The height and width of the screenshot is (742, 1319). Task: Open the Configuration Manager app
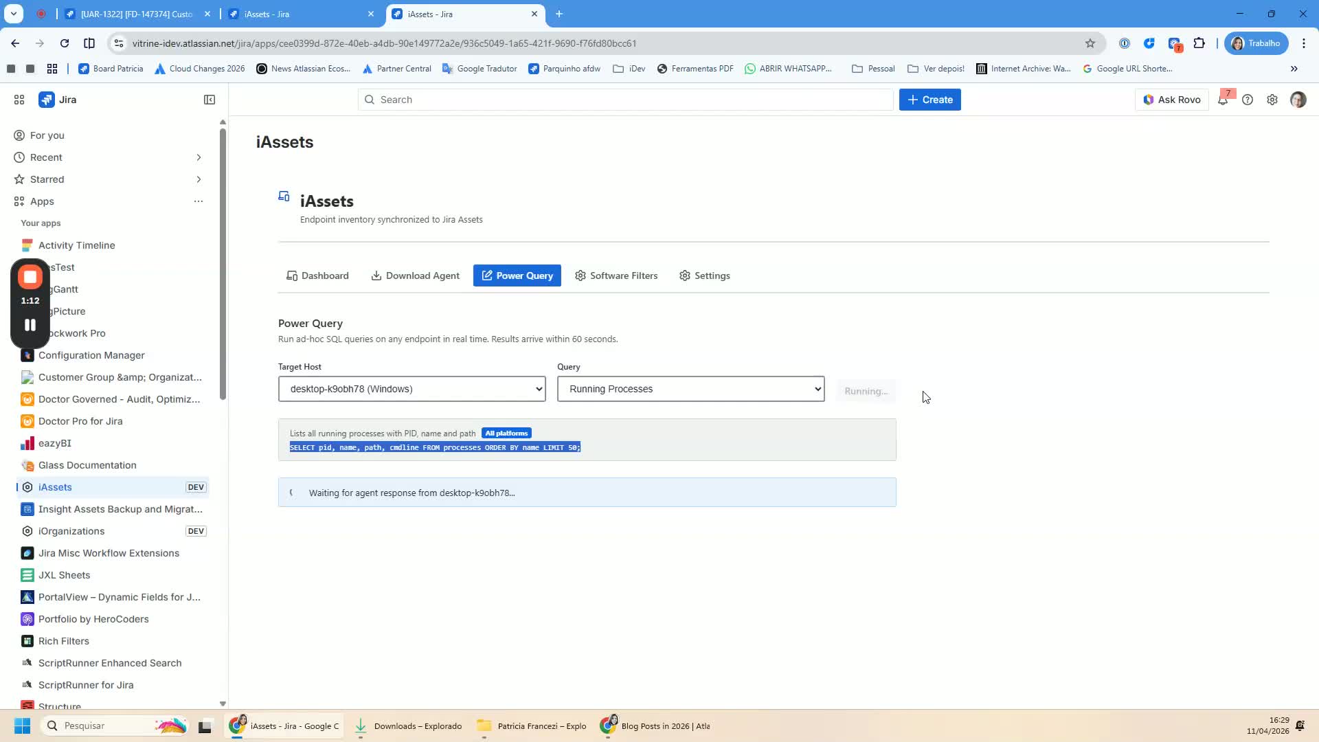(x=91, y=355)
